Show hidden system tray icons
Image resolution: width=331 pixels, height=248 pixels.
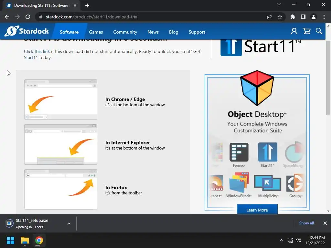[282, 240]
